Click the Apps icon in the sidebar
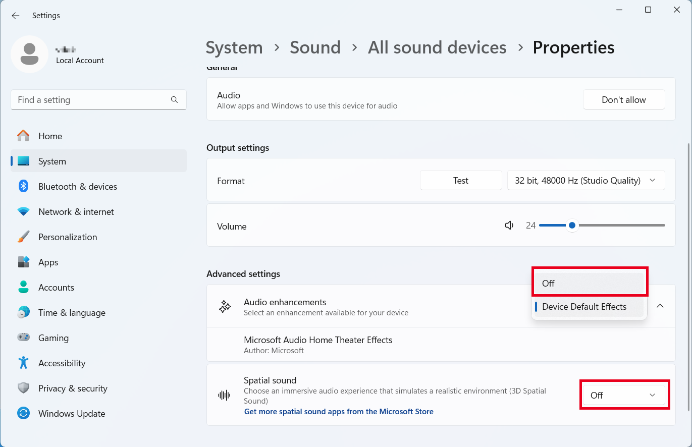 click(23, 262)
